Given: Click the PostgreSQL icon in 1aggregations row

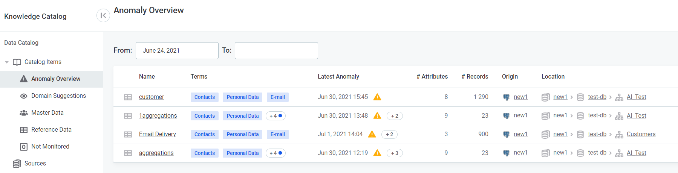Looking at the screenshot, I should (x=506, y=116).
